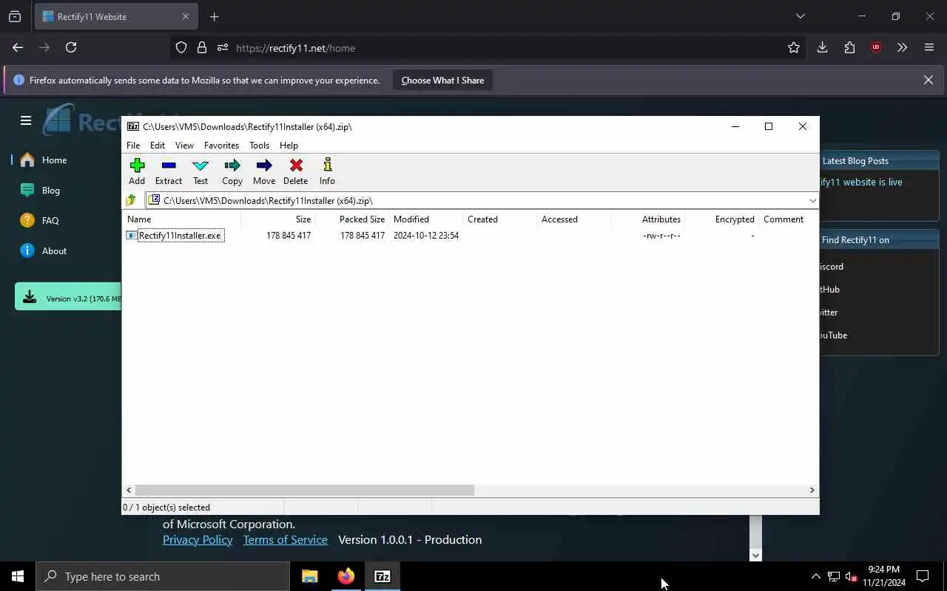Screen dimensions: 947x591
Task: Click the scroll left arrow in 7-Zip
Action: click(129, 490)
